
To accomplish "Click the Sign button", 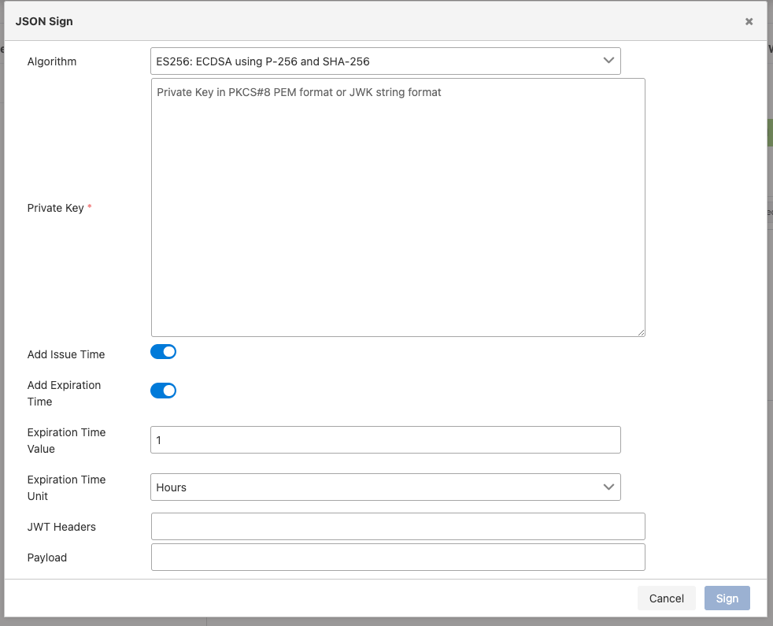I will 727,598.
